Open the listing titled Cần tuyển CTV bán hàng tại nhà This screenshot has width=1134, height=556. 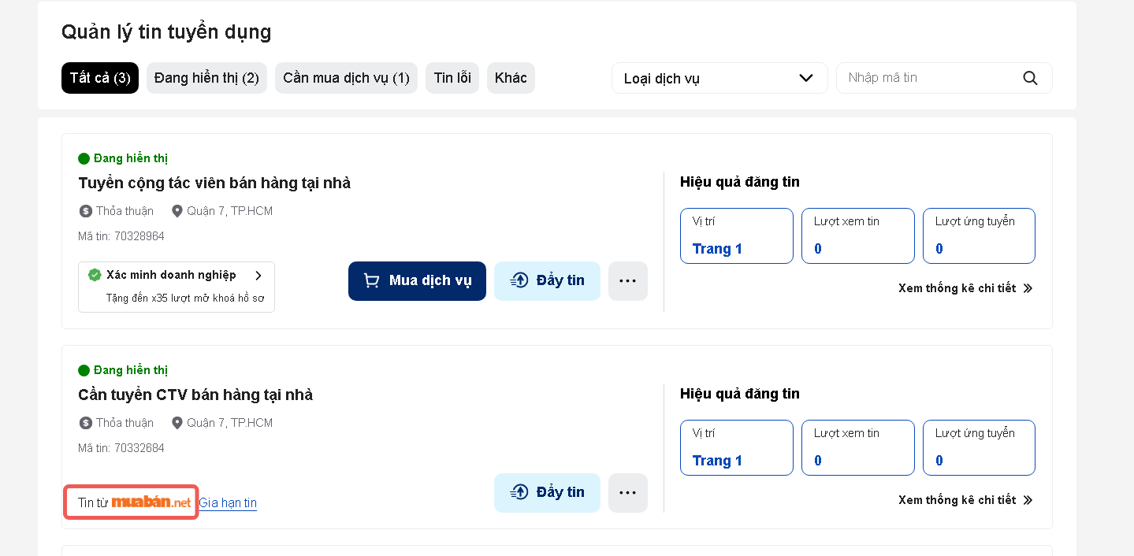pos(195,395)
